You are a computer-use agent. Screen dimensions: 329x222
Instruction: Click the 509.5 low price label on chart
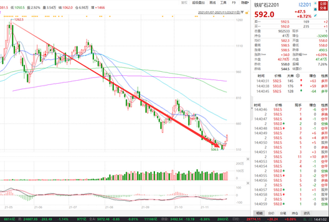pyautogui.click(x=214, y=150)
